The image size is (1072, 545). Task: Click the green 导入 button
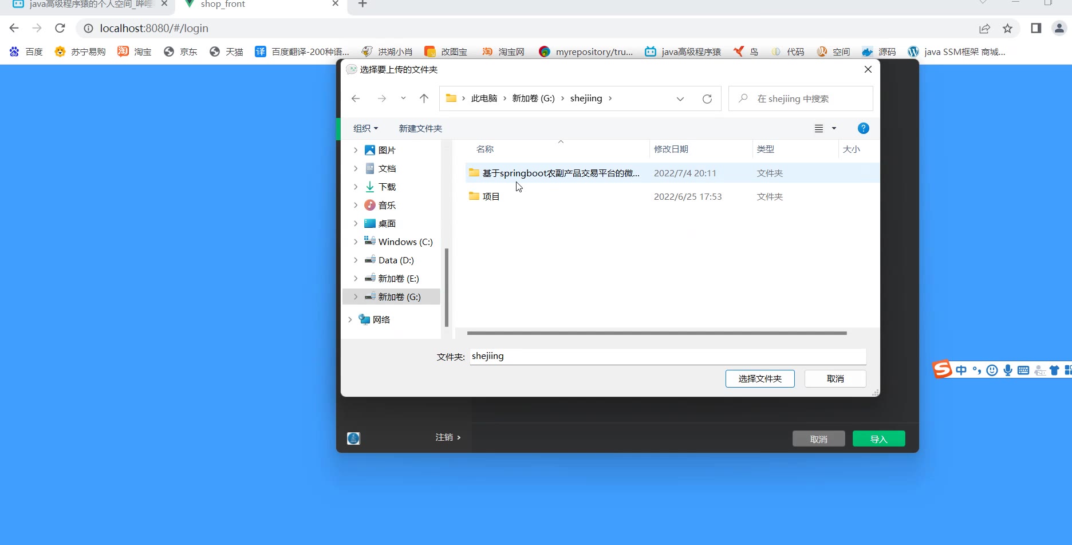pos(878,439)
